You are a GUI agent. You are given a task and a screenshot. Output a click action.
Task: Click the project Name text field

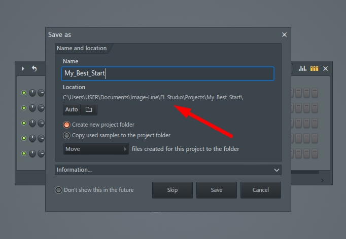click(168, 73)
